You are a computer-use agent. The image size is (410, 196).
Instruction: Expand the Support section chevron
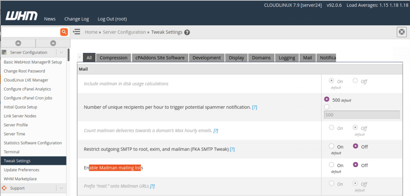61,188
